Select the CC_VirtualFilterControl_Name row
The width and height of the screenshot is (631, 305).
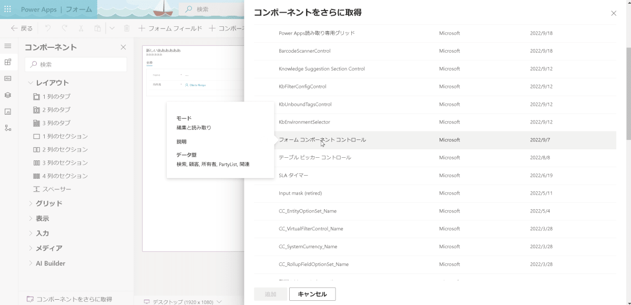click(435, 229)
